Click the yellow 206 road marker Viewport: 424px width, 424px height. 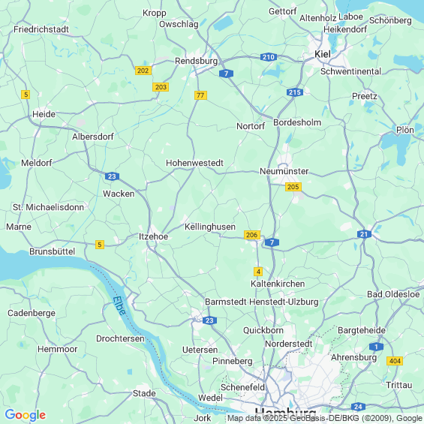point(251,235)
